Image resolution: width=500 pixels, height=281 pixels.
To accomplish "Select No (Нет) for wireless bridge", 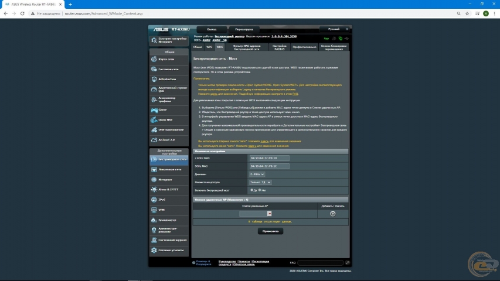I will point(260,190).
